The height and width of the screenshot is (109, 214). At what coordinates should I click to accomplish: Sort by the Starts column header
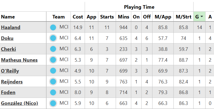pyautogui.click(x=107, y=17)
